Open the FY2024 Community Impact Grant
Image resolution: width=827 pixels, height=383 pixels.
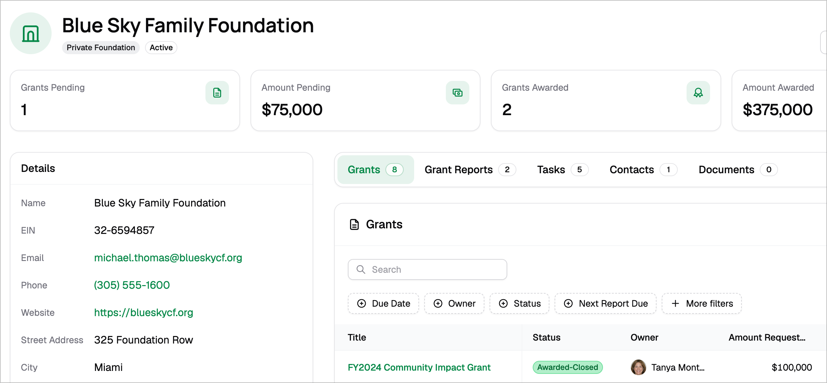tap(419, 367)
